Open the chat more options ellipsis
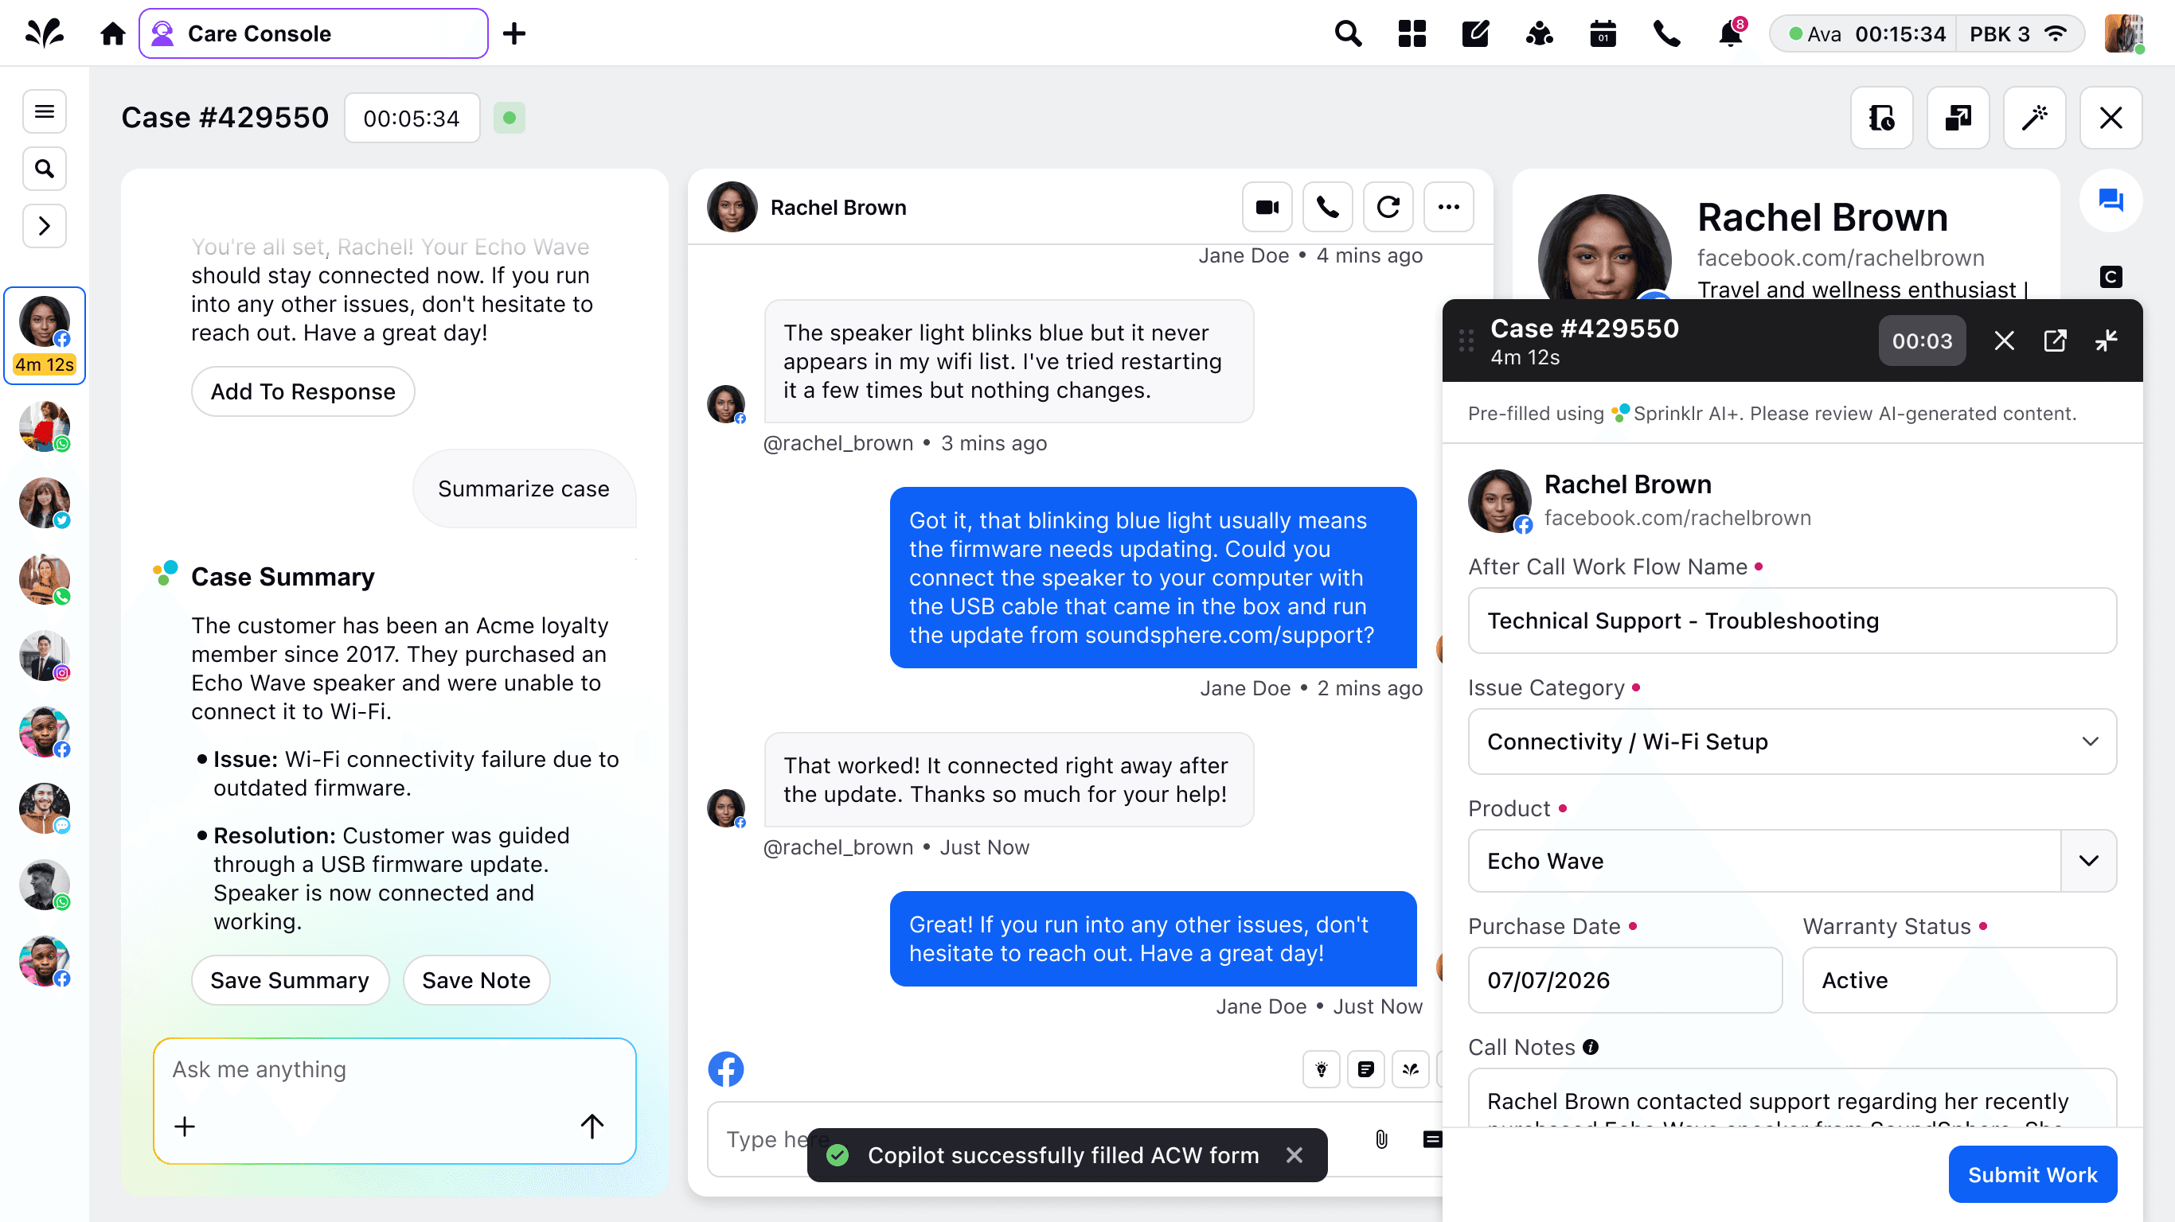The image size is (2175, 1222). (1449, 207)
